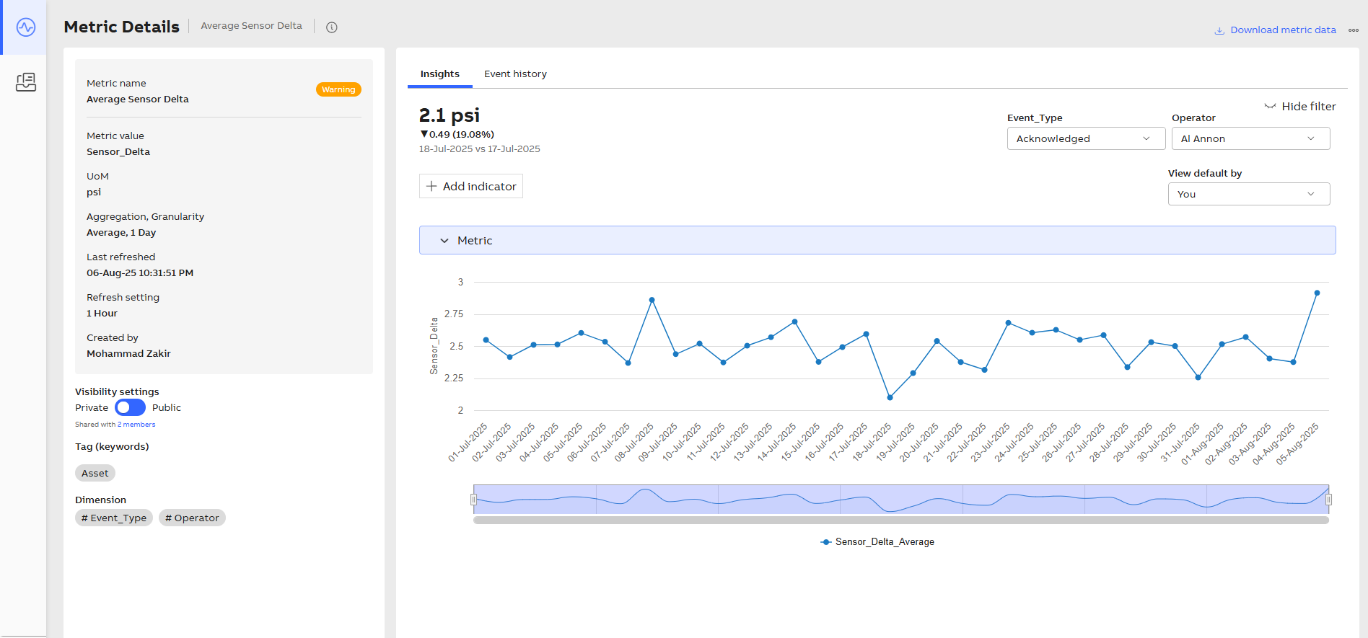The width and height of the screenshot is (1368, 638).
Task: Click the Asset keyword tag
Action: tap(95, 473)
